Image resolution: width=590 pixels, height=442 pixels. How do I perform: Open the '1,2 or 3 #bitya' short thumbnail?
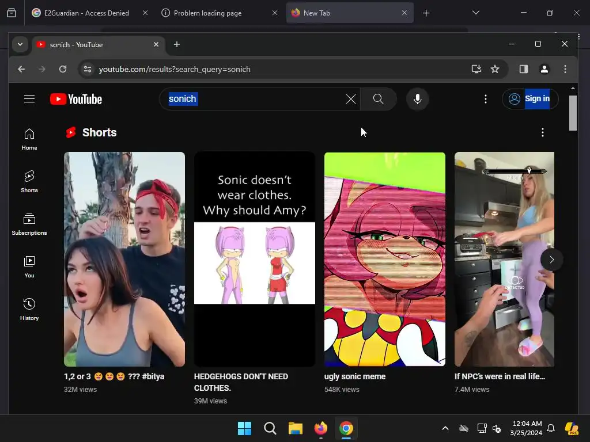pyautogui.click(x=124, y=259)
